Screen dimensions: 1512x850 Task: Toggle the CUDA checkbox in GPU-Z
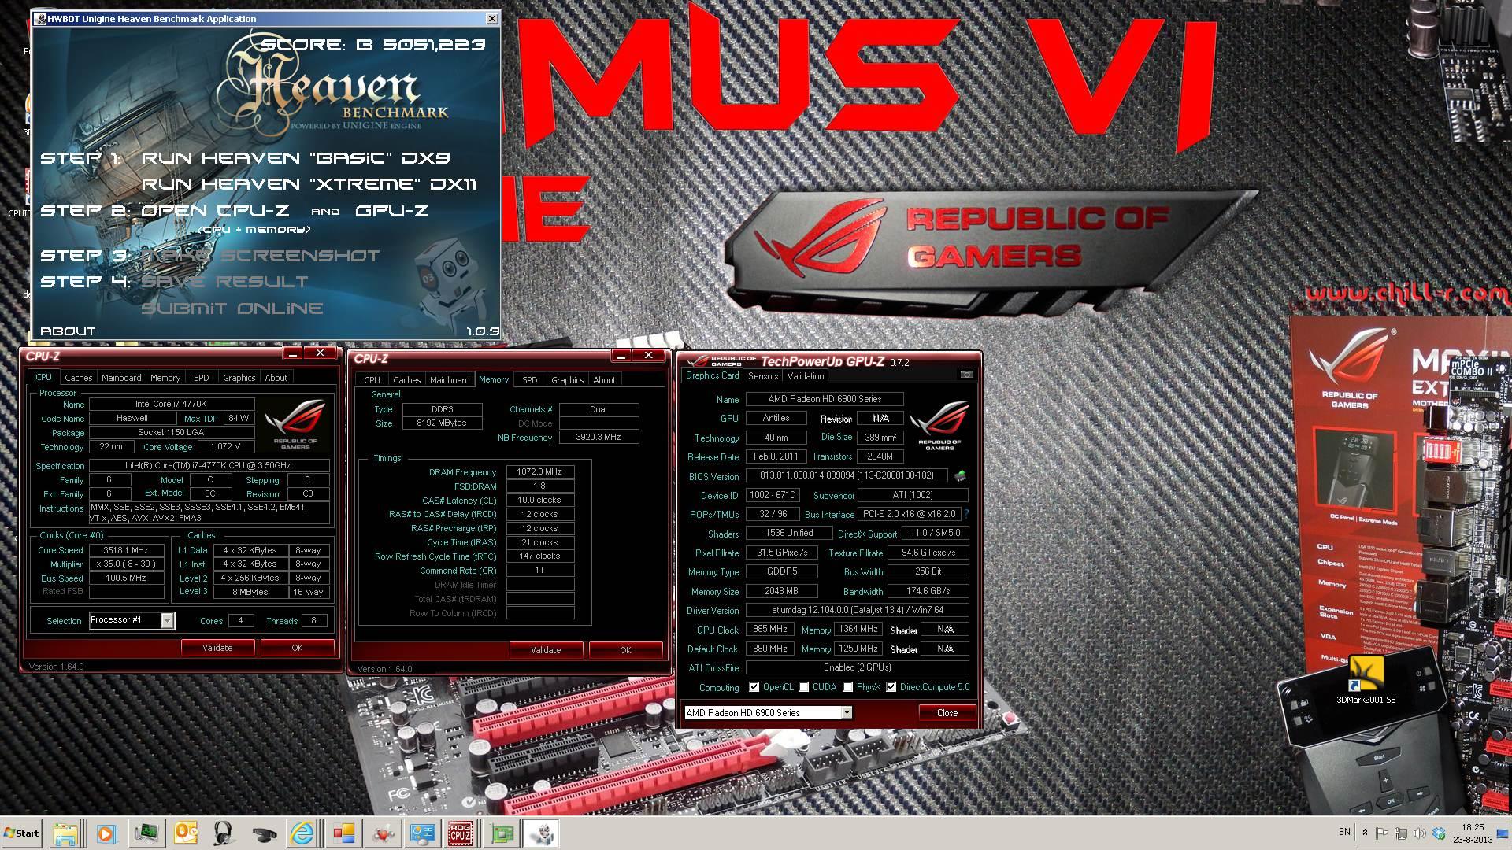[x=804, y=687]
